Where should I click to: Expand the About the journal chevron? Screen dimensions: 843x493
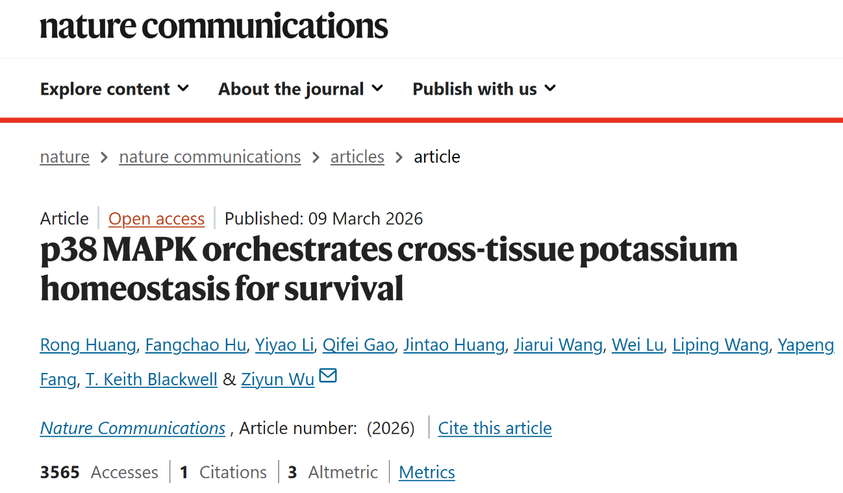coord(377,88)
